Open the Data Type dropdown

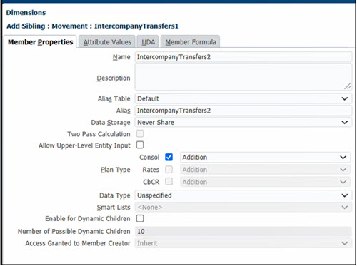pos(243,195)
